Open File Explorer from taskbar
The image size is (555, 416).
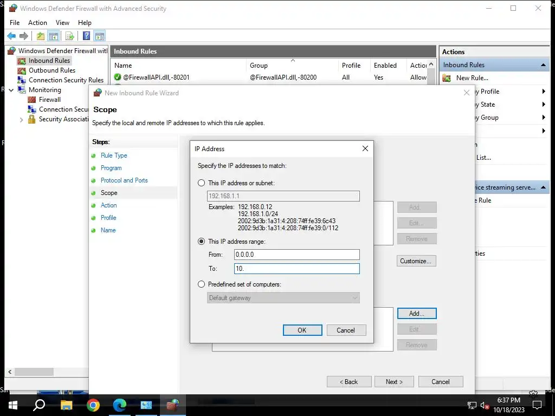(x=66, y=405)
